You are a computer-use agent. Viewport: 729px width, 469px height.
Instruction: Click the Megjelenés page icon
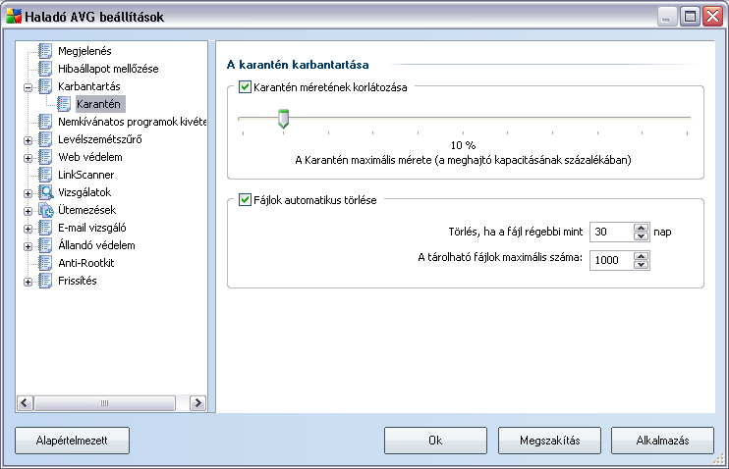click(x=45, y=51)
